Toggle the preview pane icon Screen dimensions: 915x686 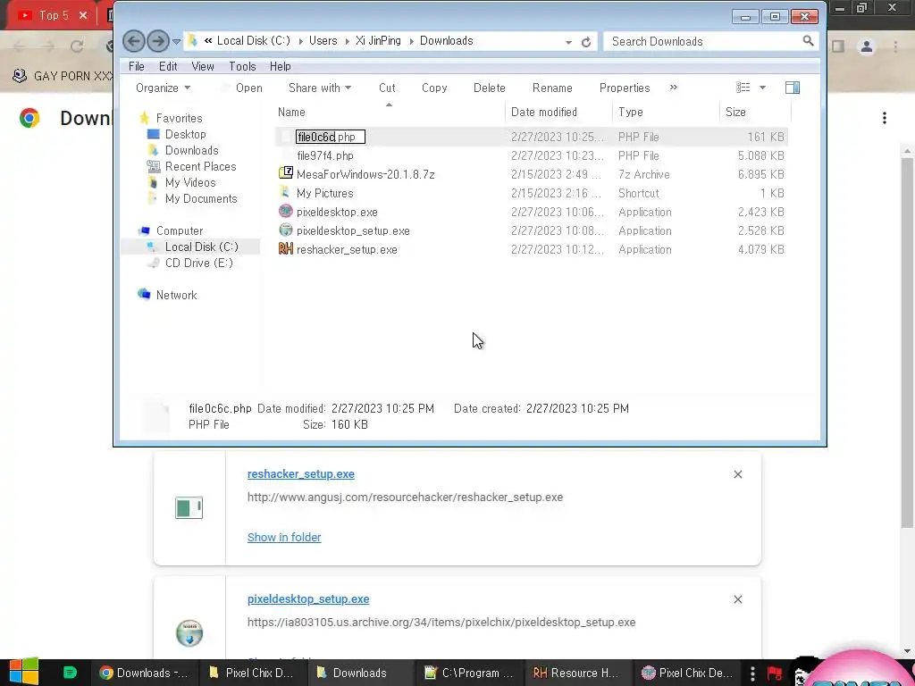click(793, 88)
